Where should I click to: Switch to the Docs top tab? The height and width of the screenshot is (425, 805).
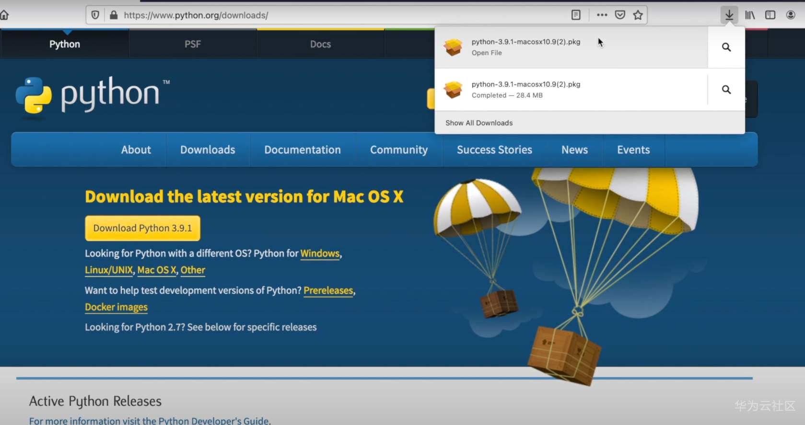(x=320, y=44)
